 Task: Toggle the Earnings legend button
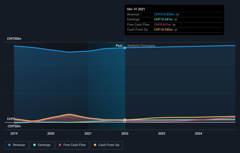click(42, 145)
